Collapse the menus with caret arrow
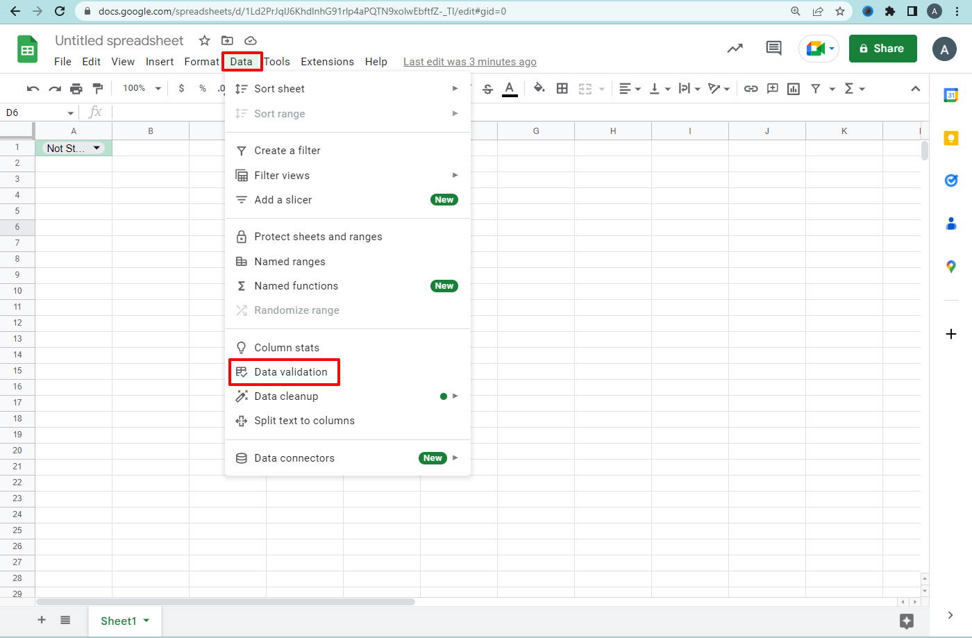 915,89
